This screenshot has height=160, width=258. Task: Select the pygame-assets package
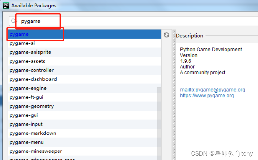(x=84, y=61)
